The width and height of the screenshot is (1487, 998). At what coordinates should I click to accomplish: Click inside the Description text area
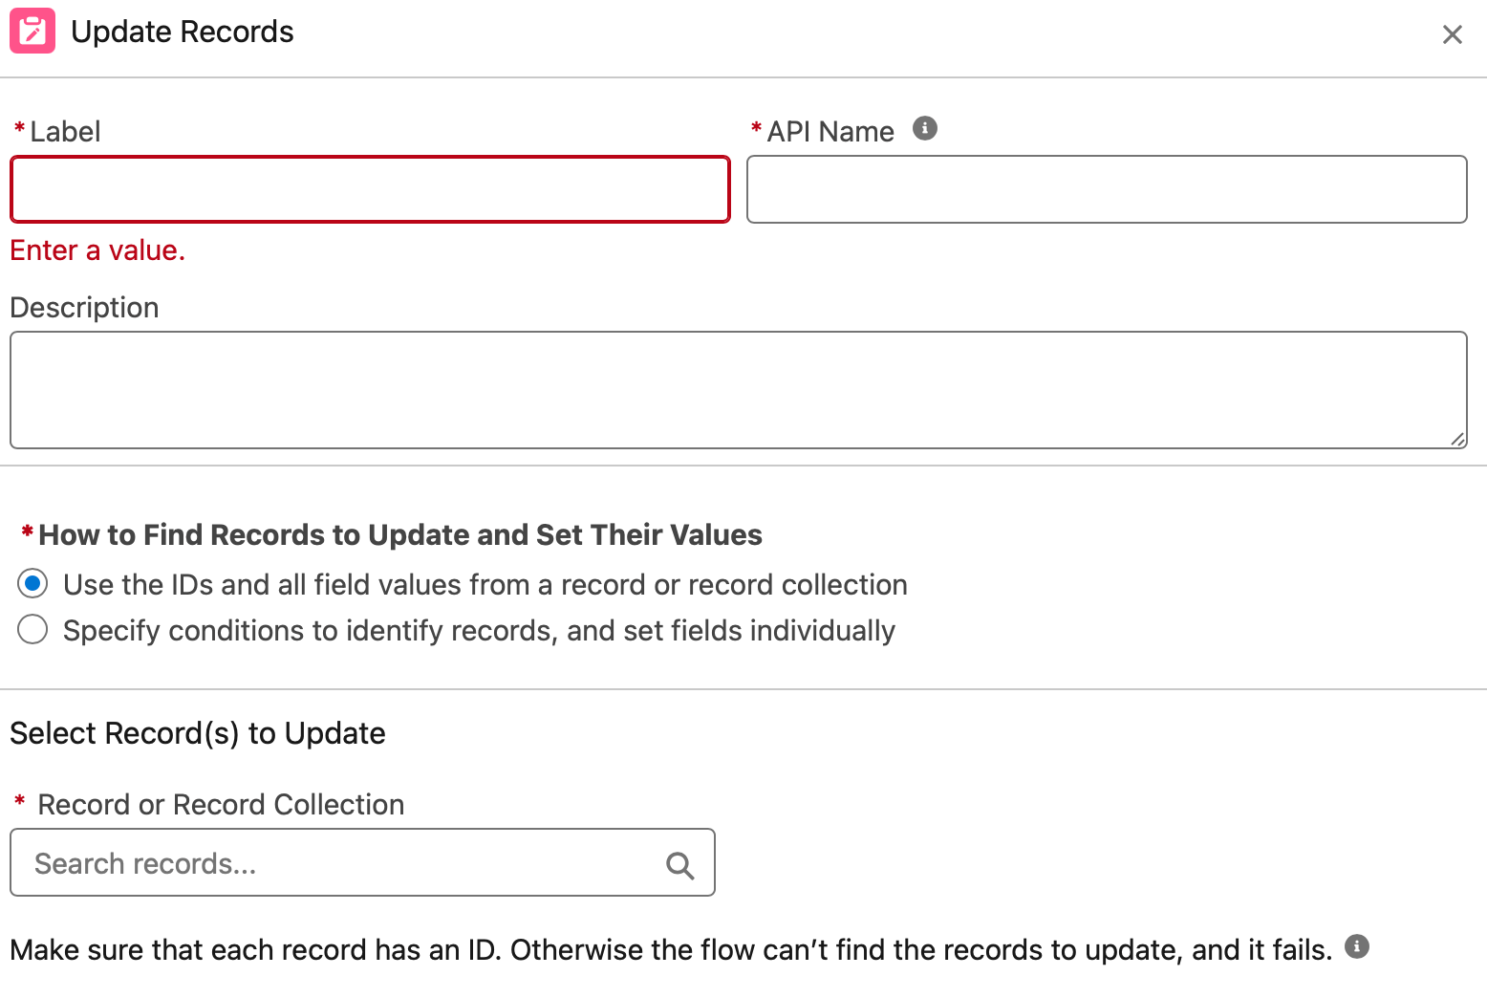pyautogui.click(x=738, y=389)
